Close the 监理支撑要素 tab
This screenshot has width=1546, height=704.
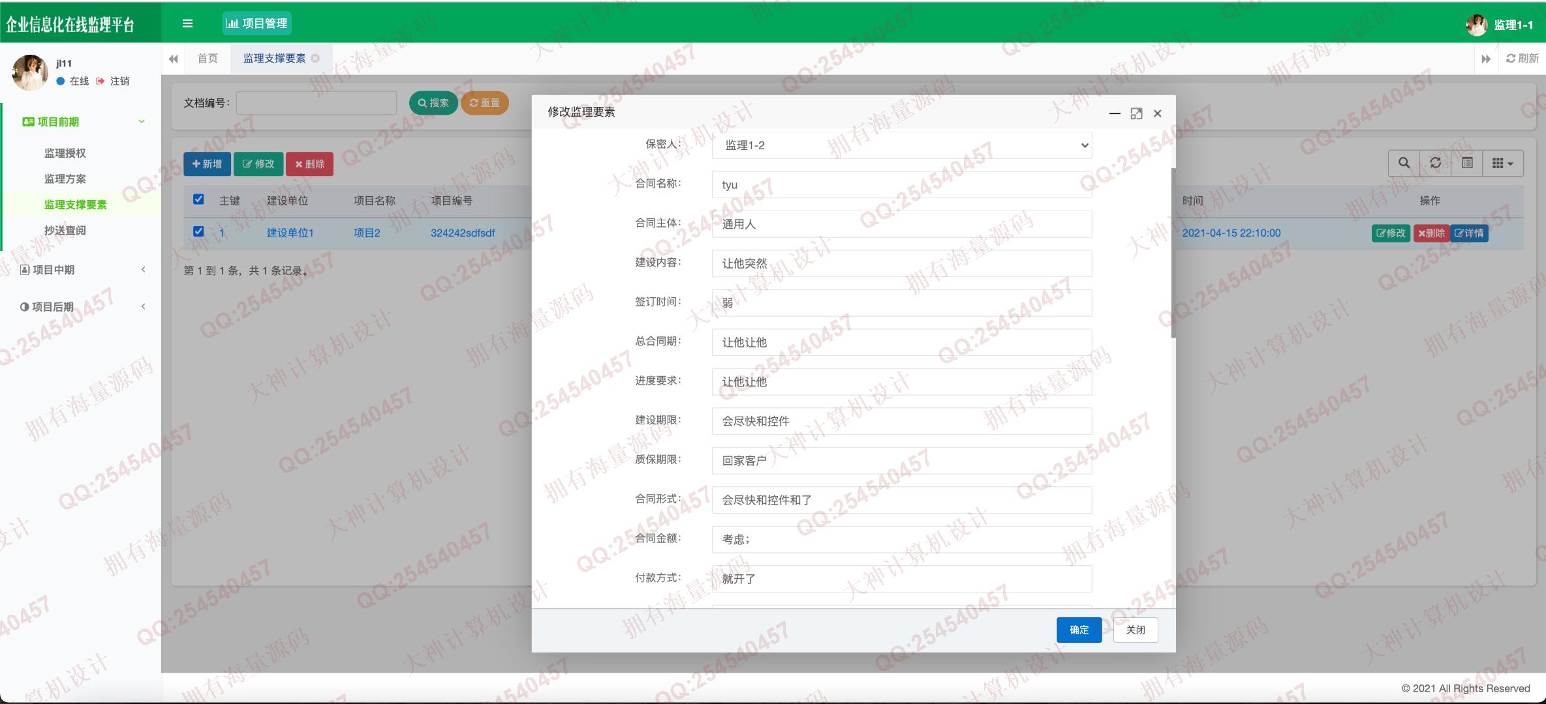[315, 59]
